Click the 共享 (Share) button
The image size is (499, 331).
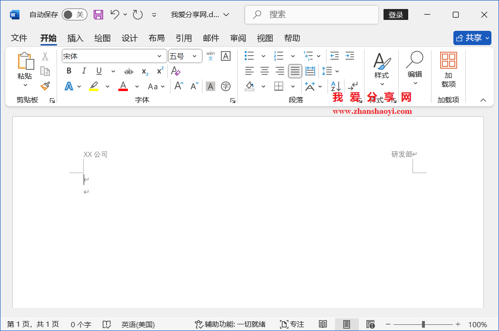pos(472,38)
